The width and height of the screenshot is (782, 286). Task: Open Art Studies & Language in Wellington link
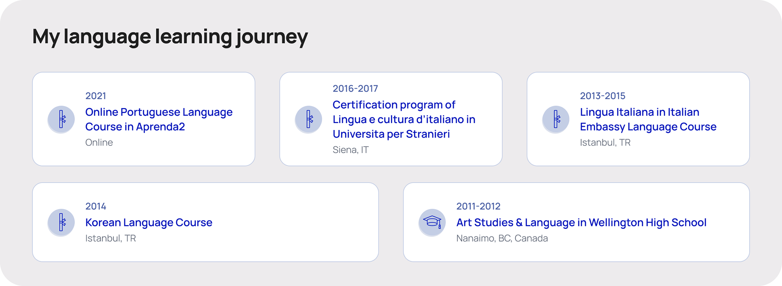click(581, 223)
